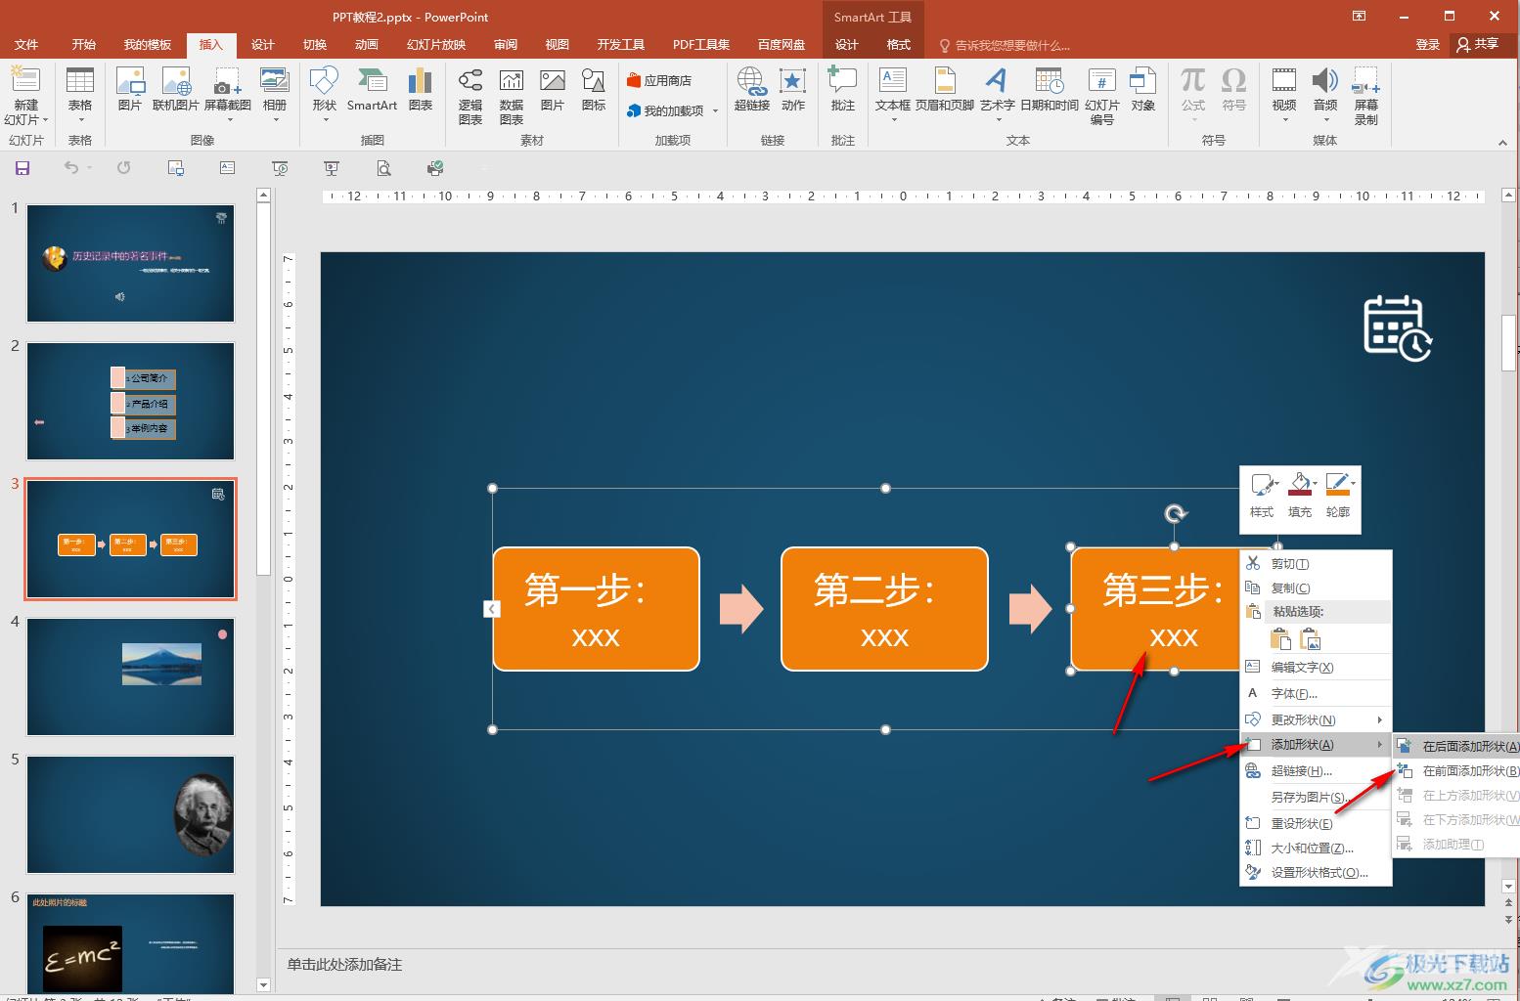The image size is (1520, 1001).
Task: Insert slide number (幻灯片编号)
Action: (x=1102, y=96)
